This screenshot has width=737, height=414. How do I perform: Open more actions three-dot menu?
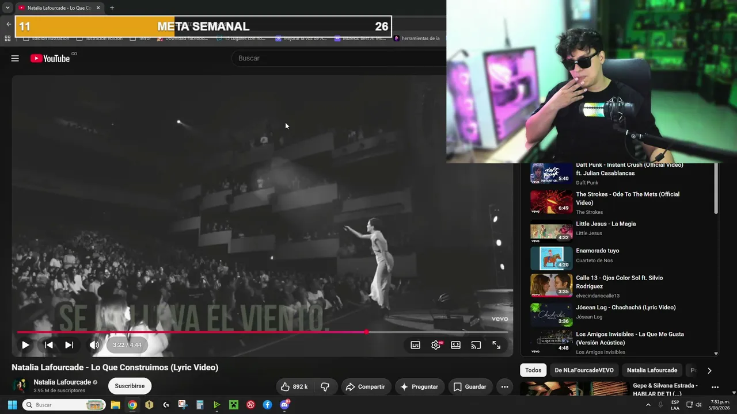point(504,387)
